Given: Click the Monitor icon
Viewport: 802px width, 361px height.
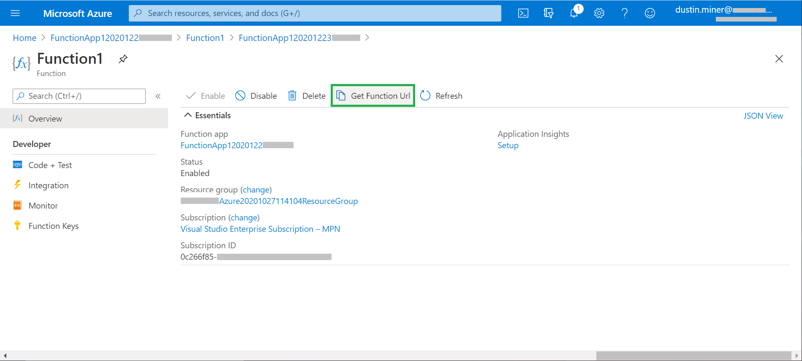Looking at the screenshot, I should 17,205.
